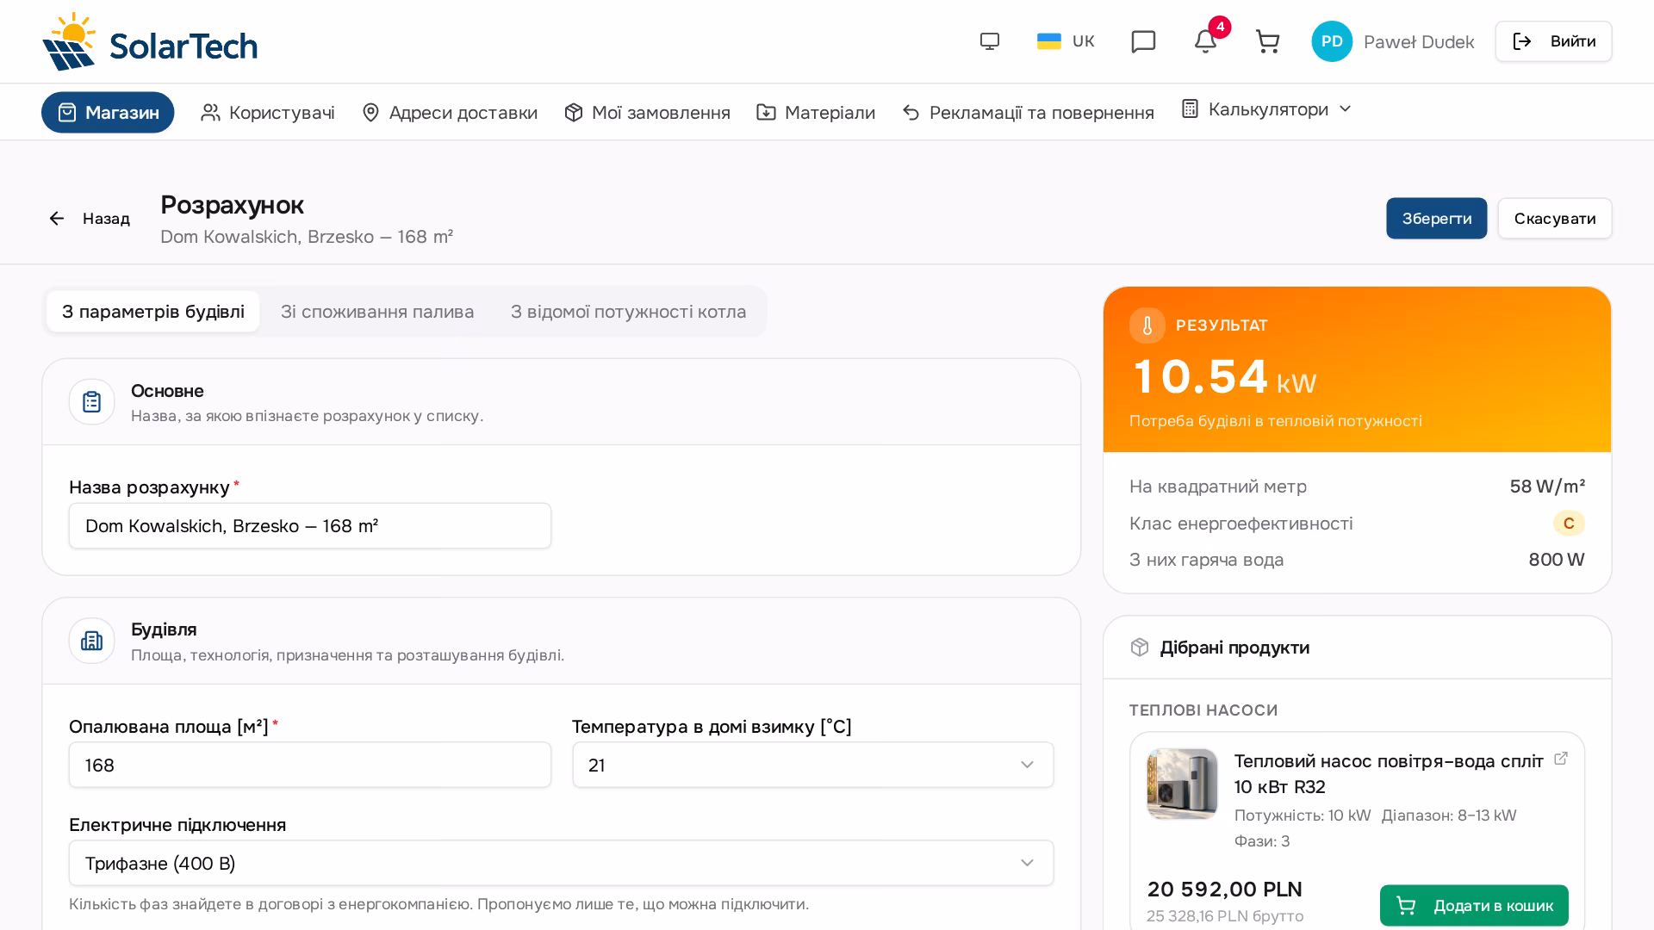Click the cart icon inside Додати в кошик
This screenshot has height=930, width=1654.
(x=1406, y=906)
